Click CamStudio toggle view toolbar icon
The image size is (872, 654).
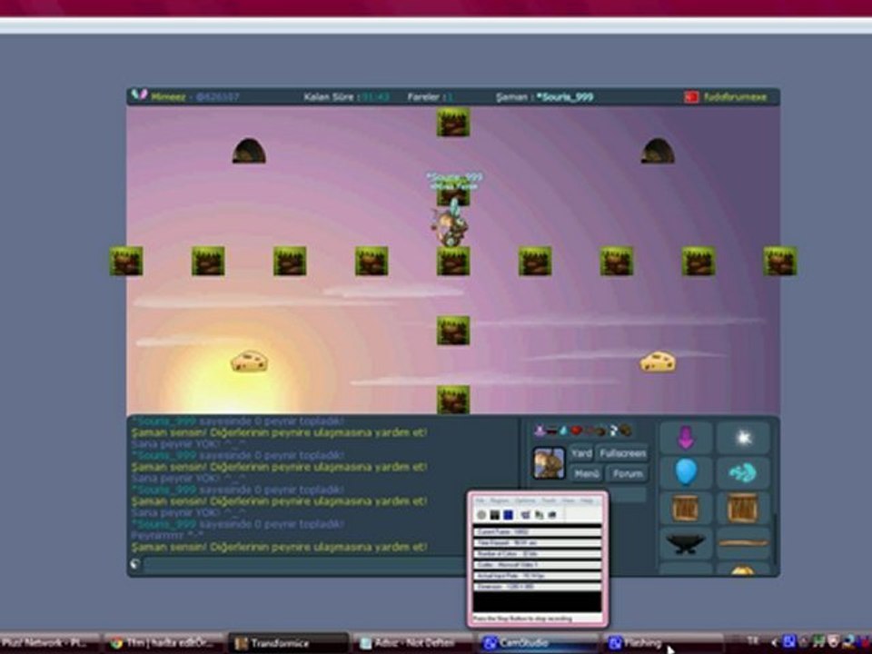point(526,516)
